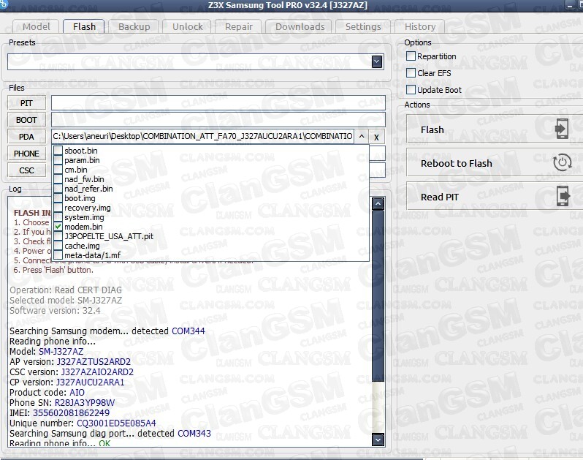Click the Read PIT phone icon
Image resolution: width=583 pixels, height=460 pixels.
563,196
